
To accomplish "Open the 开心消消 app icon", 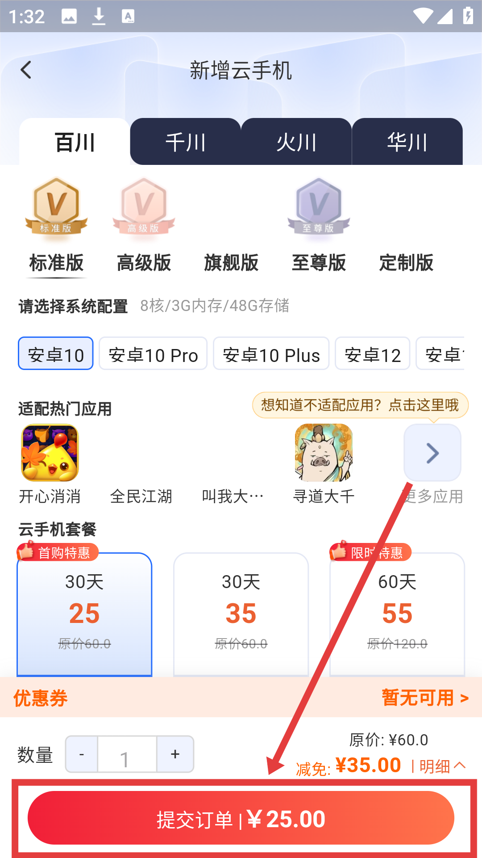I will tap(50, 453).
